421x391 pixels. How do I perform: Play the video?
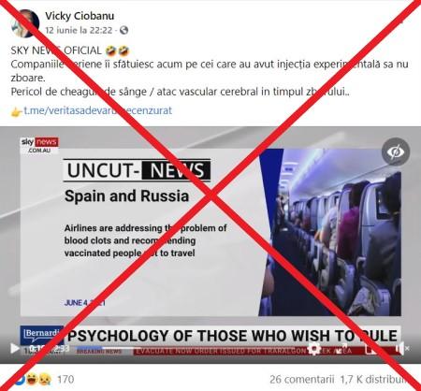coord(14,348)
